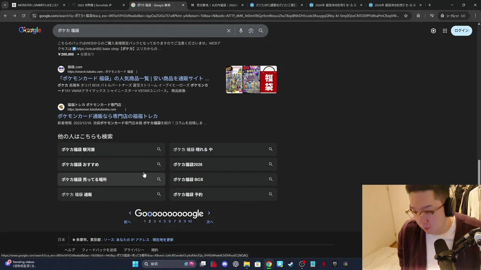Screen dimensions: 481x270
Task: Click the ログイン button
Action: click(x=461, y=31)
